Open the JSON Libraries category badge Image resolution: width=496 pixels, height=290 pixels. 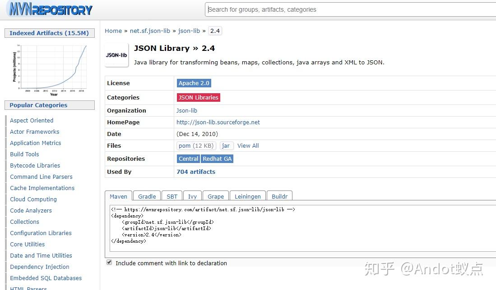pyautogui.click(x=198, y=97)
